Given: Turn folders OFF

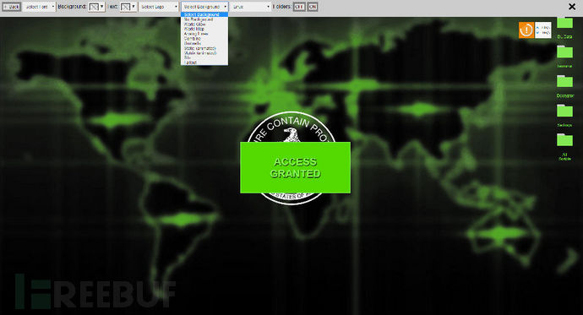Looking at the screenshot, I should point(299,7).
